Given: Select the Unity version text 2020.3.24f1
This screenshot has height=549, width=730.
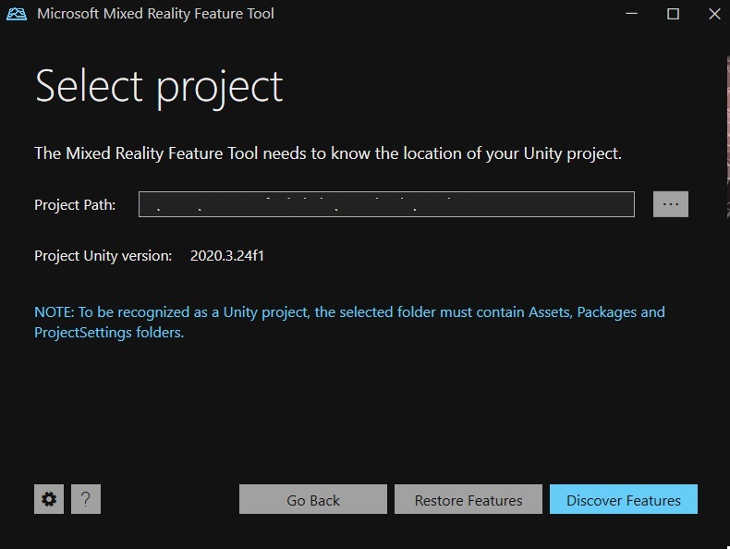Looking at the screenshot, I should pos(227,256).
